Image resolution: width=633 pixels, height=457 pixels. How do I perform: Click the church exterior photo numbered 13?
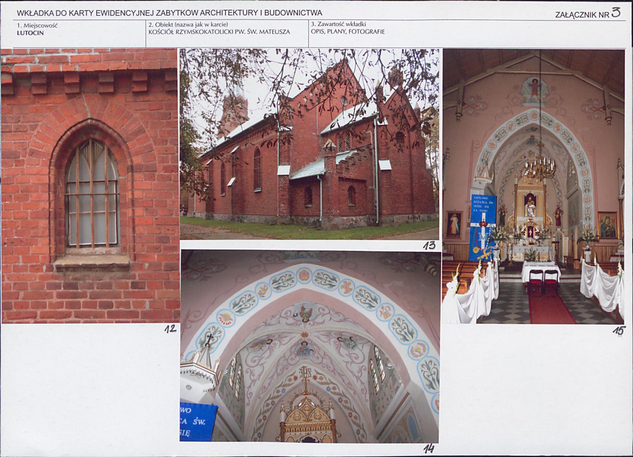coord(309,144)
